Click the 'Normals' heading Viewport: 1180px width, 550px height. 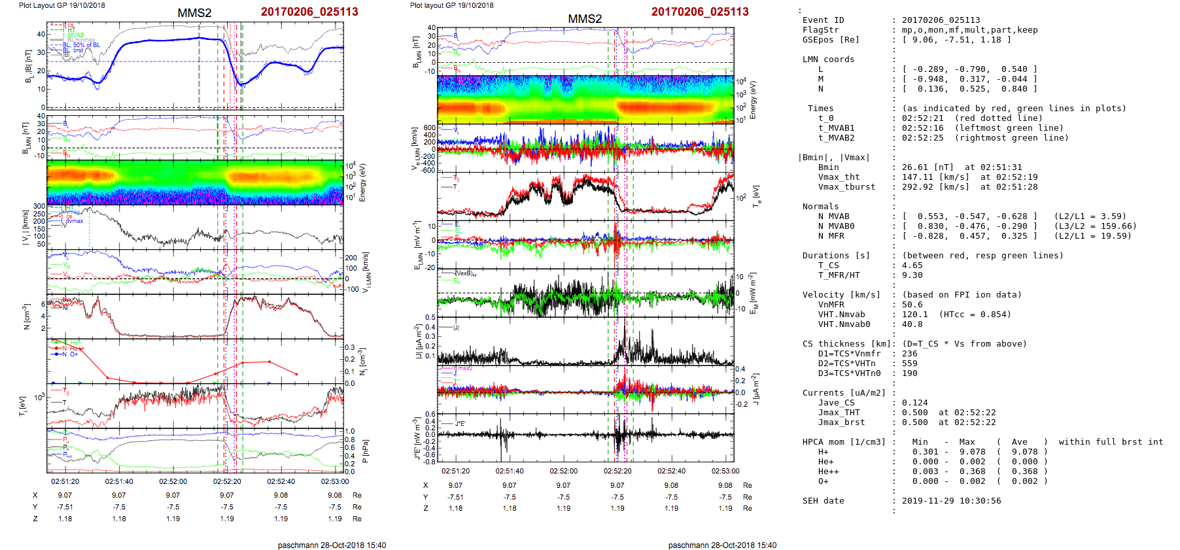coord(820,207)
